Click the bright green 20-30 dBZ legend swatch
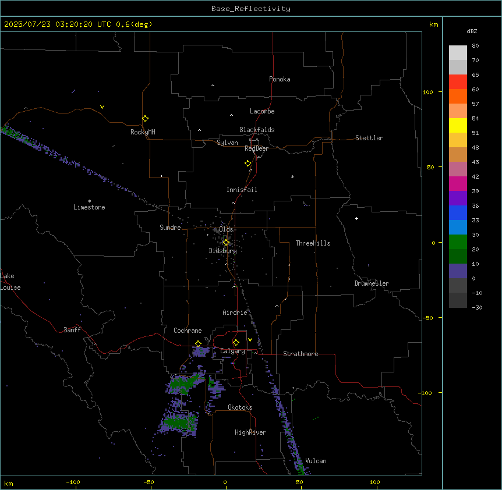 click(458, 242)
